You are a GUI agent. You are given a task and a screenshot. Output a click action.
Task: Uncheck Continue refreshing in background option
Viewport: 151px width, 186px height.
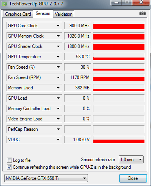click(9, 167)
